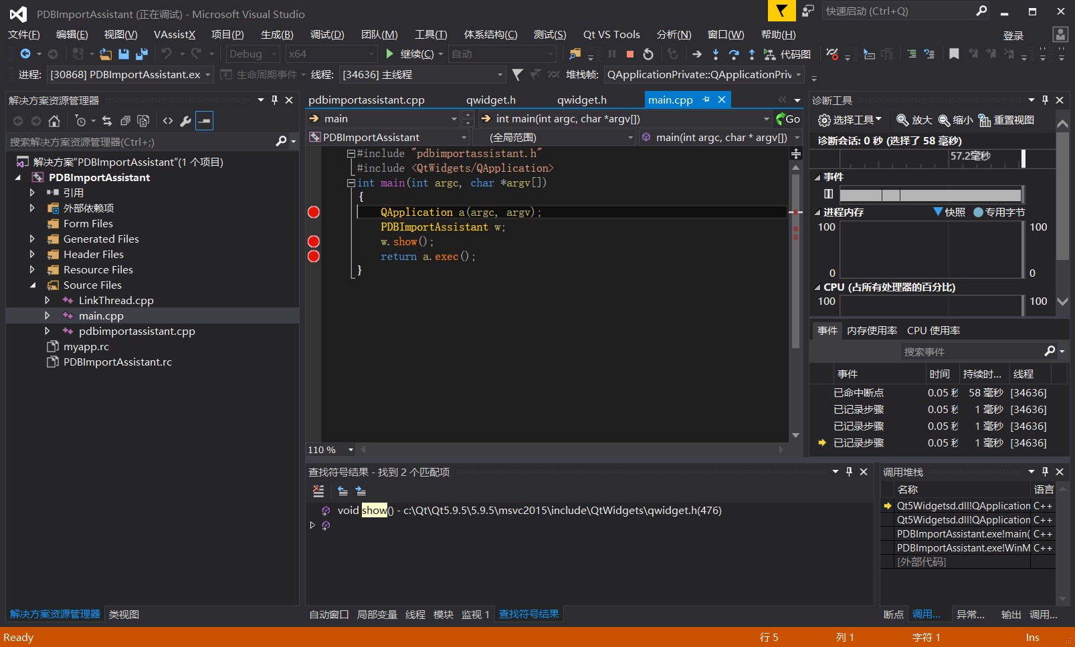The height and width of the screenshot is (647, 1075).
Task: Stop debugging with the red square icon
Action: pos(629,54)
